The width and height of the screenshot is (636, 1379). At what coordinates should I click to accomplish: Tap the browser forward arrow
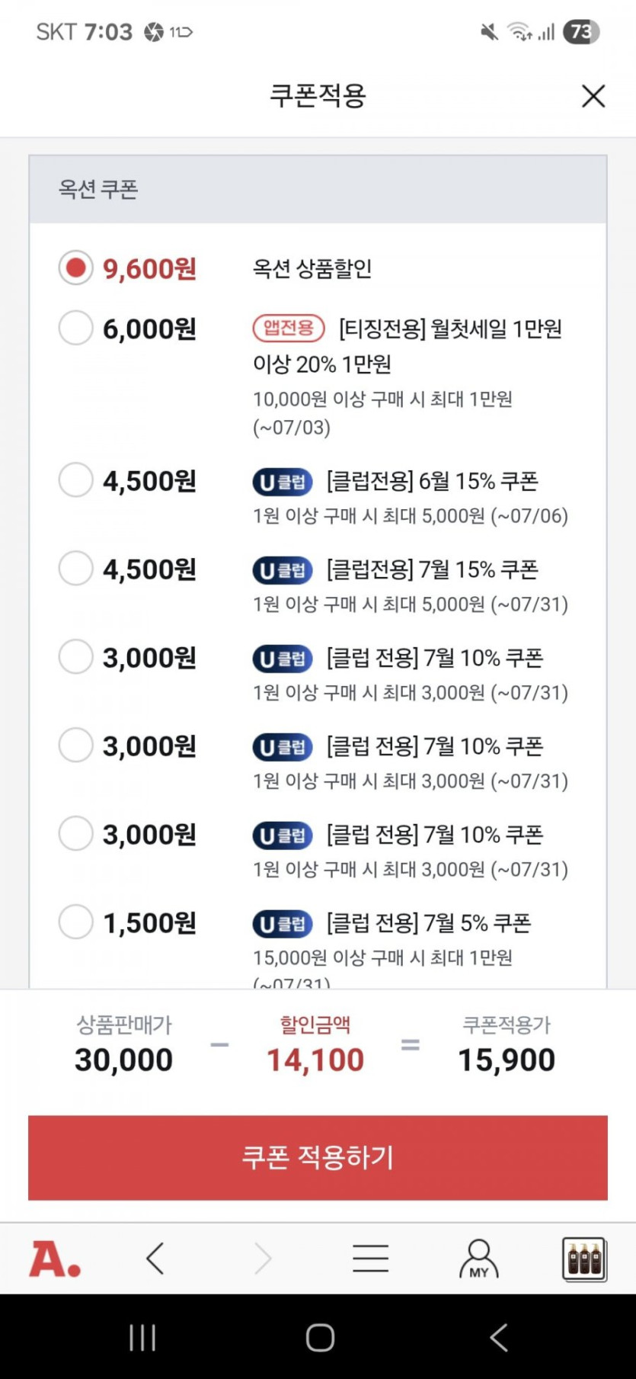point(263,1259)
